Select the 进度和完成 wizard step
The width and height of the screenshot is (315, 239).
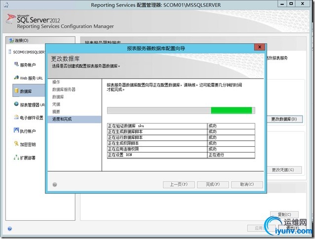75,119
